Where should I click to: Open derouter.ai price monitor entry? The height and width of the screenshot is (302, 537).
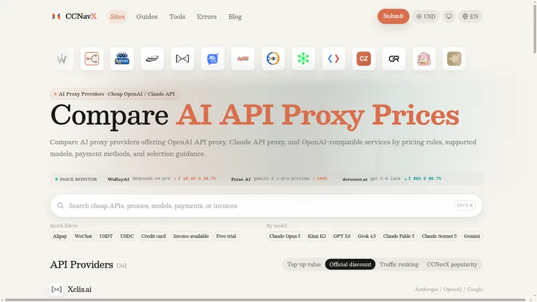392,179
